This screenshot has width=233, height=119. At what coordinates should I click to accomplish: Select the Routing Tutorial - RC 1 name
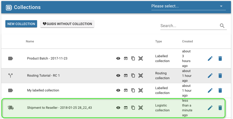(x=43, y=76)
